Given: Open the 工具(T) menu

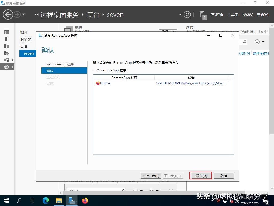Looking at the screenshot, I should coord(233,15).
